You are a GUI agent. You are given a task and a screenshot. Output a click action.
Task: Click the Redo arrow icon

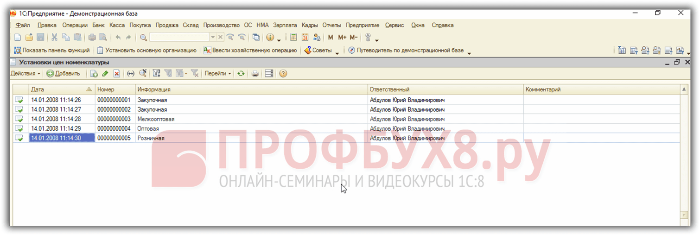click(128, 38)
